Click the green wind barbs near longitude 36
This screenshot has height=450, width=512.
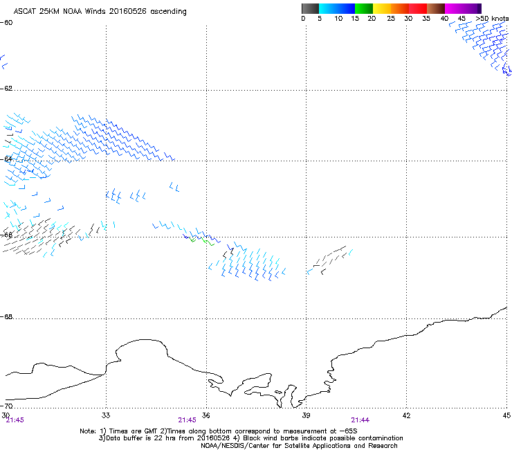pos(202,241)
